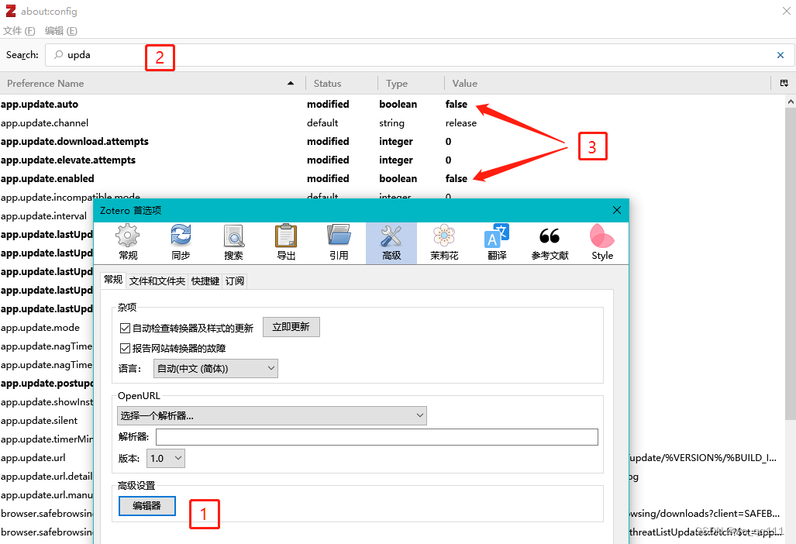Click inside the about:config Search field
Image resolution: width=796 pixels, height=544 pixels.
(x=419, y=55)
